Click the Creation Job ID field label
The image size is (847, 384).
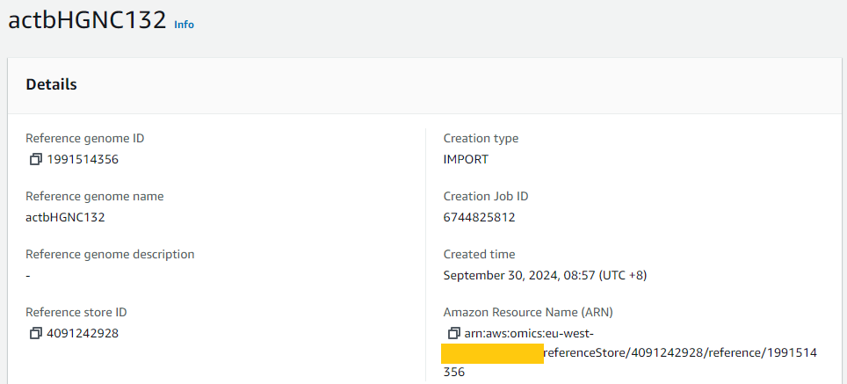click(486, 196)
